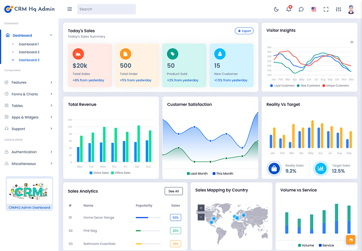
Task: Click the CRMHQ Admin Dashboard link
Action: pos(29,207)
